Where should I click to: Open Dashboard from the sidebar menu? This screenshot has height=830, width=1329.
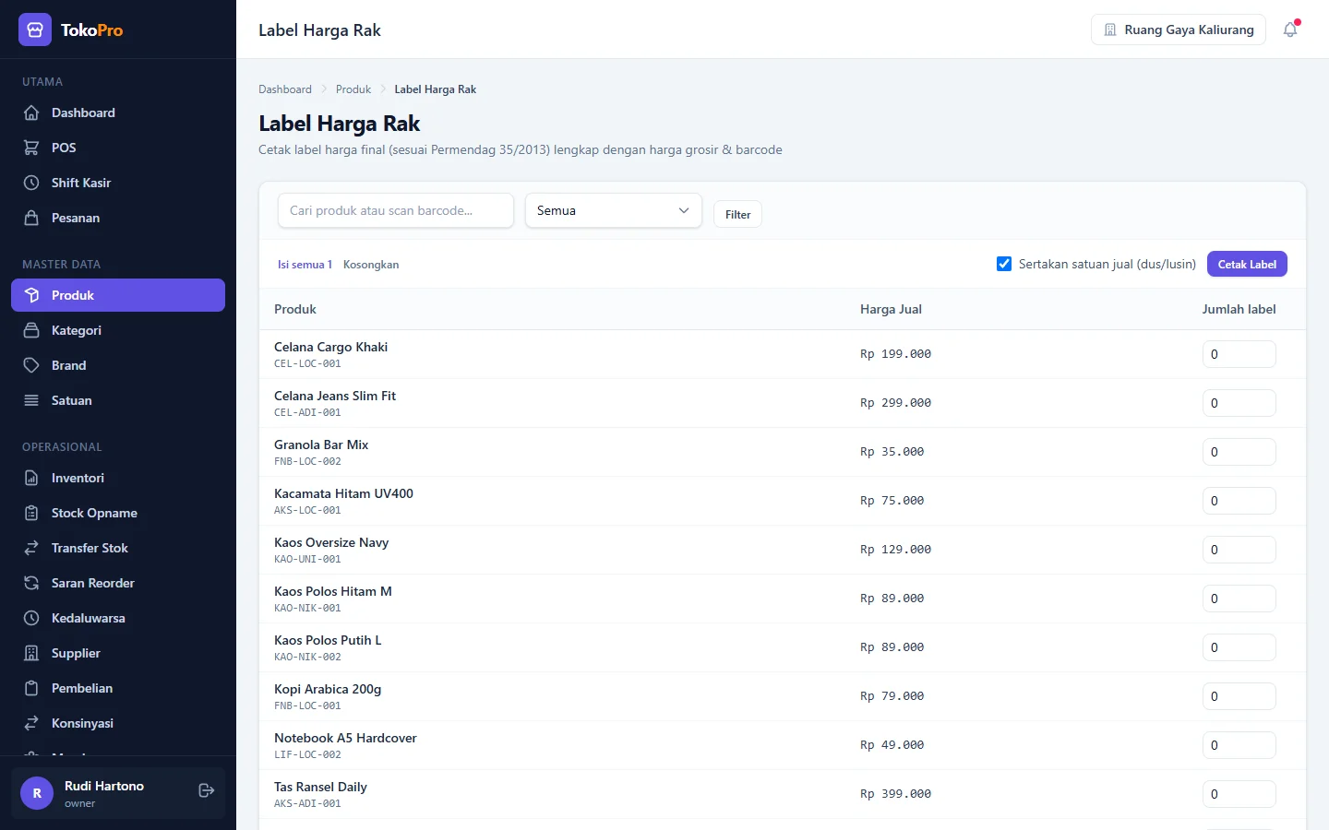(x=118, y=113)
